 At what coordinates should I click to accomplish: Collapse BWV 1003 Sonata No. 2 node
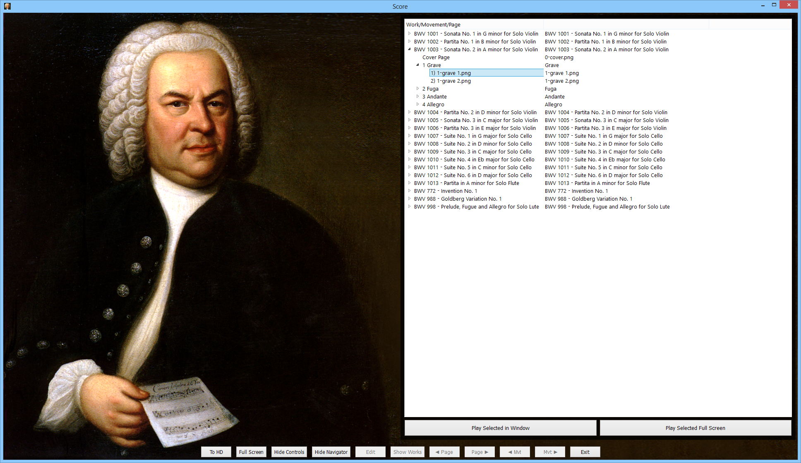coord(409,49)
